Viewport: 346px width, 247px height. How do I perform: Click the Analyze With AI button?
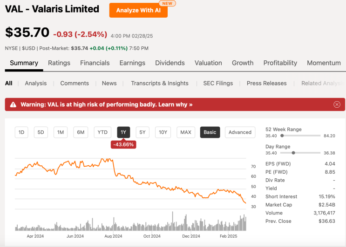click(x=138, y=10)
